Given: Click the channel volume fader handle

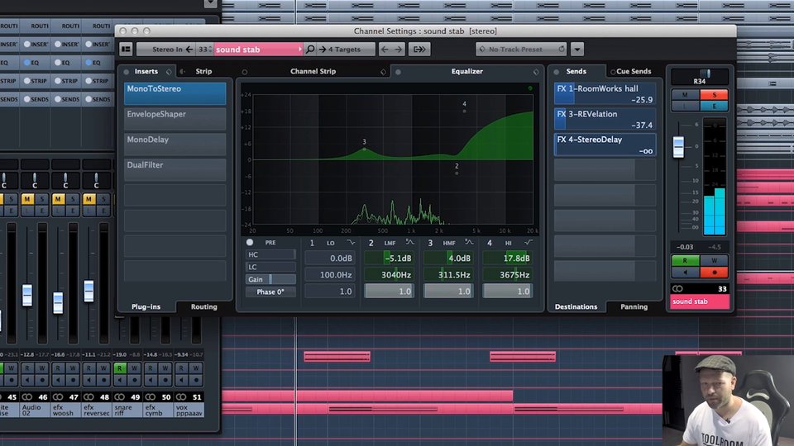Looking at the screenshot, I should point(678,147).
